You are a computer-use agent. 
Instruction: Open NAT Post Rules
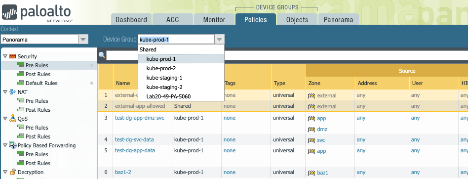coord(38,110)
